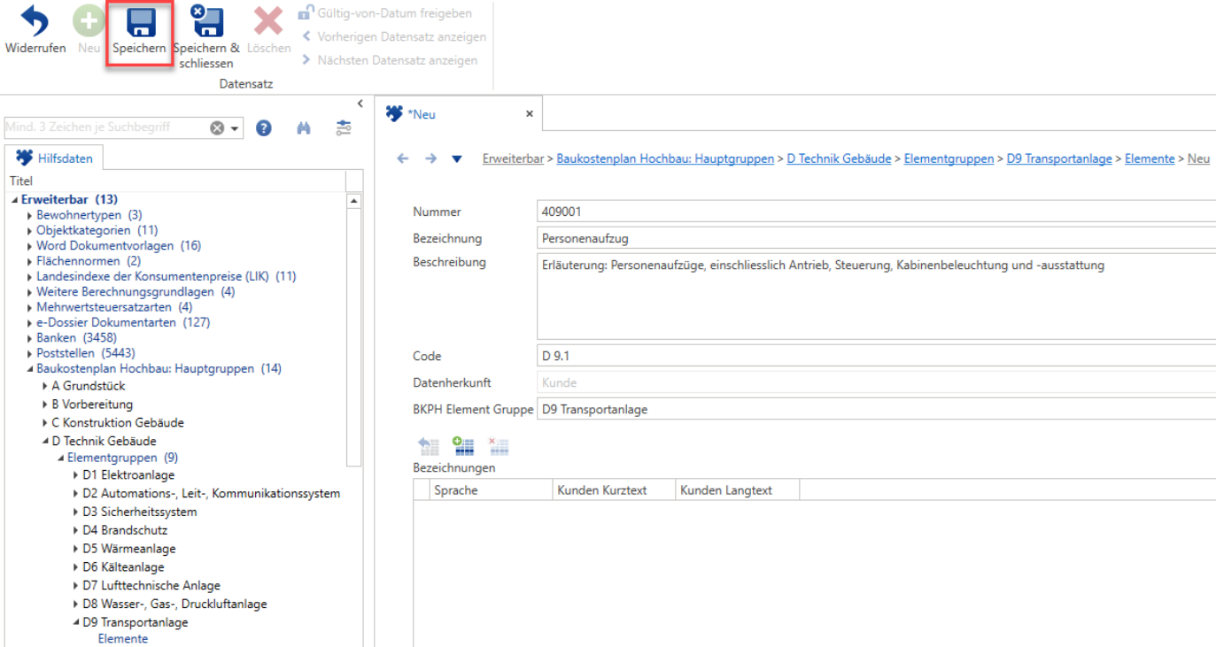Navigate forward with right arrow icon
This screenshot has width=1216, height=647.
(x=431, y=158)
